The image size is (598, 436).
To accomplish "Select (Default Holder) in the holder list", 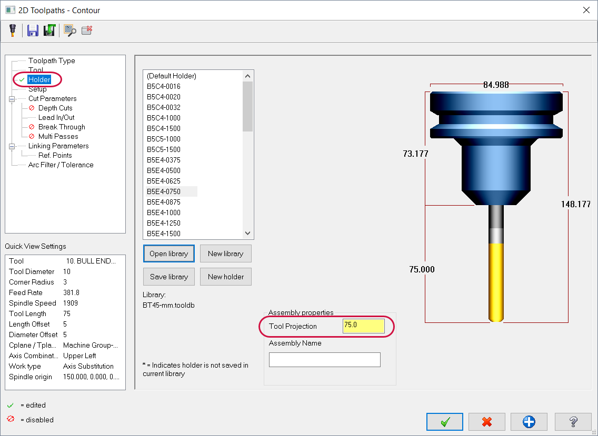I will pyautogui.click(x=172, y=76).
